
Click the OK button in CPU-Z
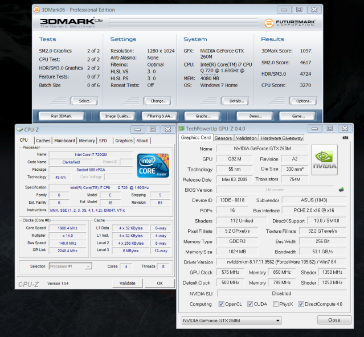pyautogui.click(x=159, y=283)
